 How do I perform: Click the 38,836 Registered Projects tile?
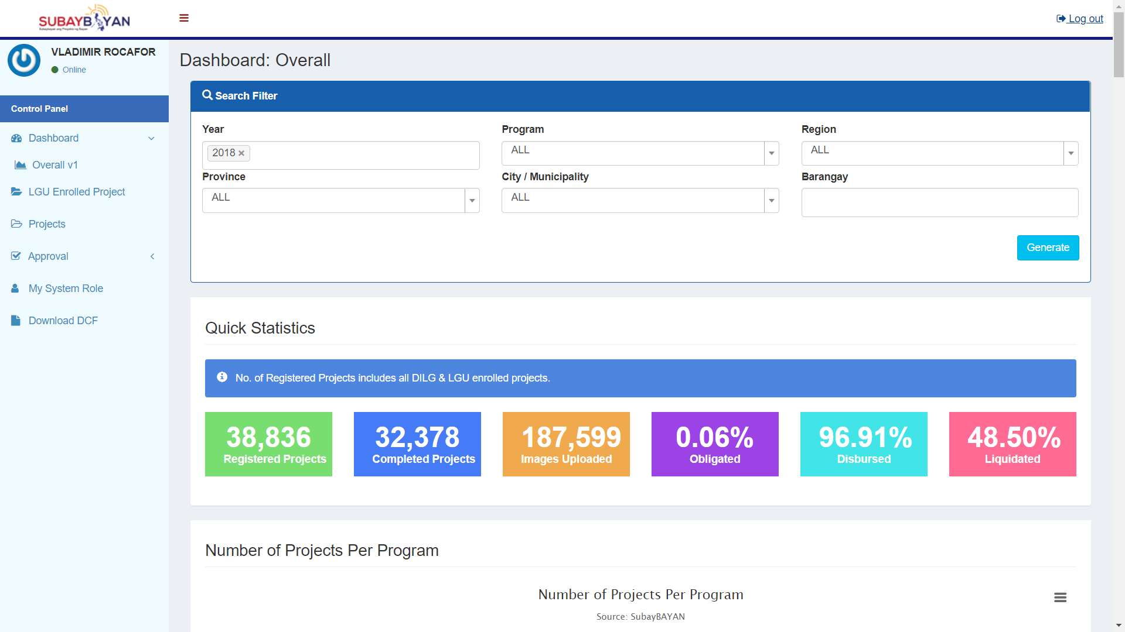tap(268, 444)
